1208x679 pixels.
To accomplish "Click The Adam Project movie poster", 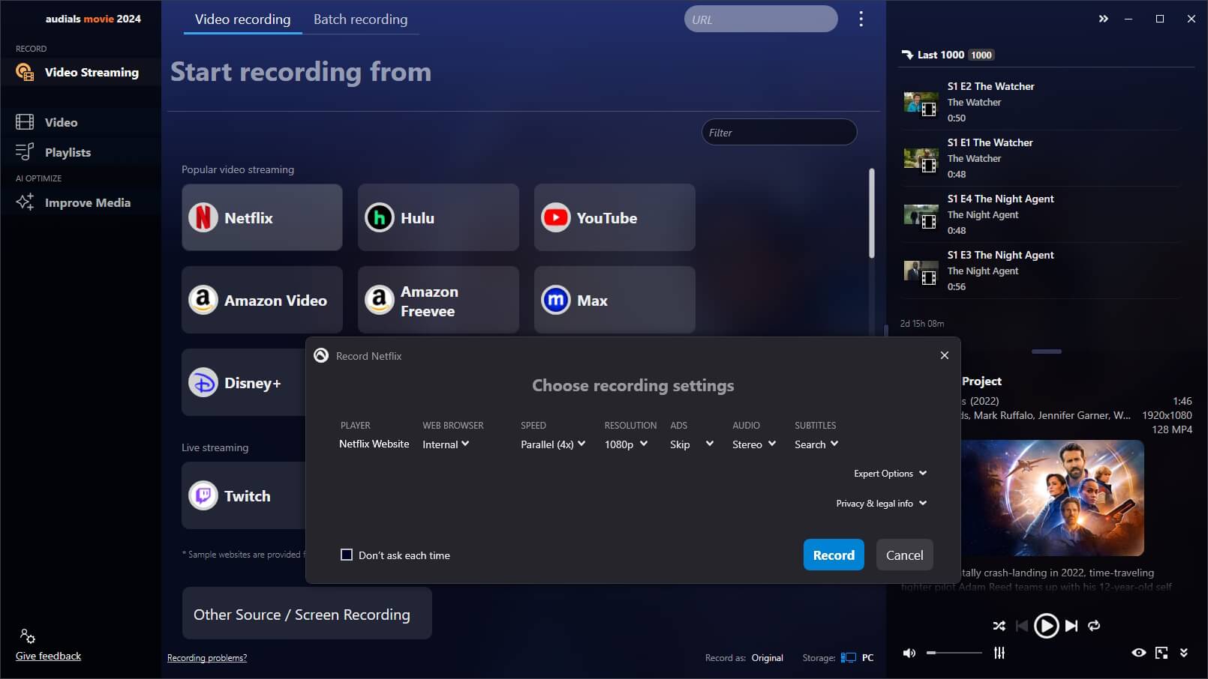I will [1053, 498].
